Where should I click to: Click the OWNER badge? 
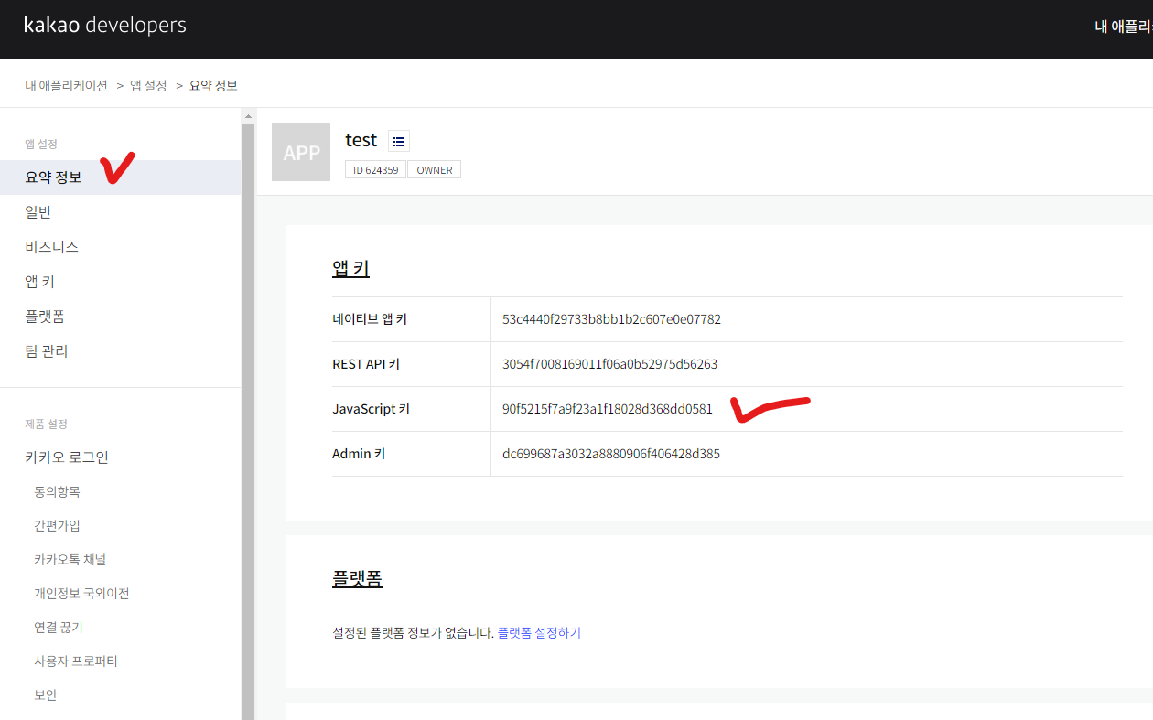(435, 170)
